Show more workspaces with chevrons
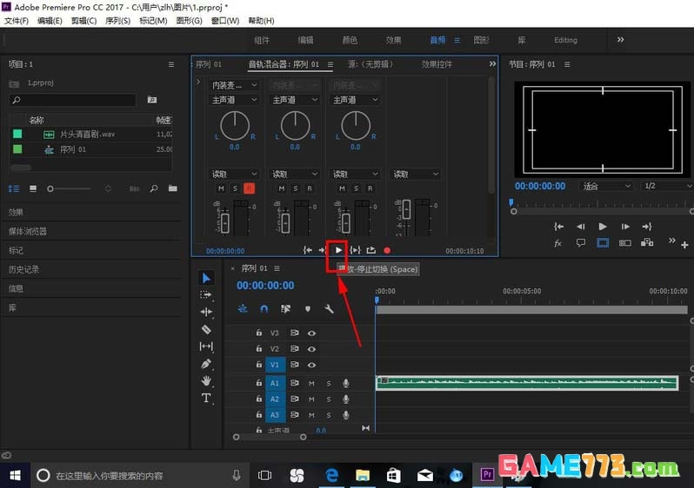694x488 pixels. (x=621, y=40)
